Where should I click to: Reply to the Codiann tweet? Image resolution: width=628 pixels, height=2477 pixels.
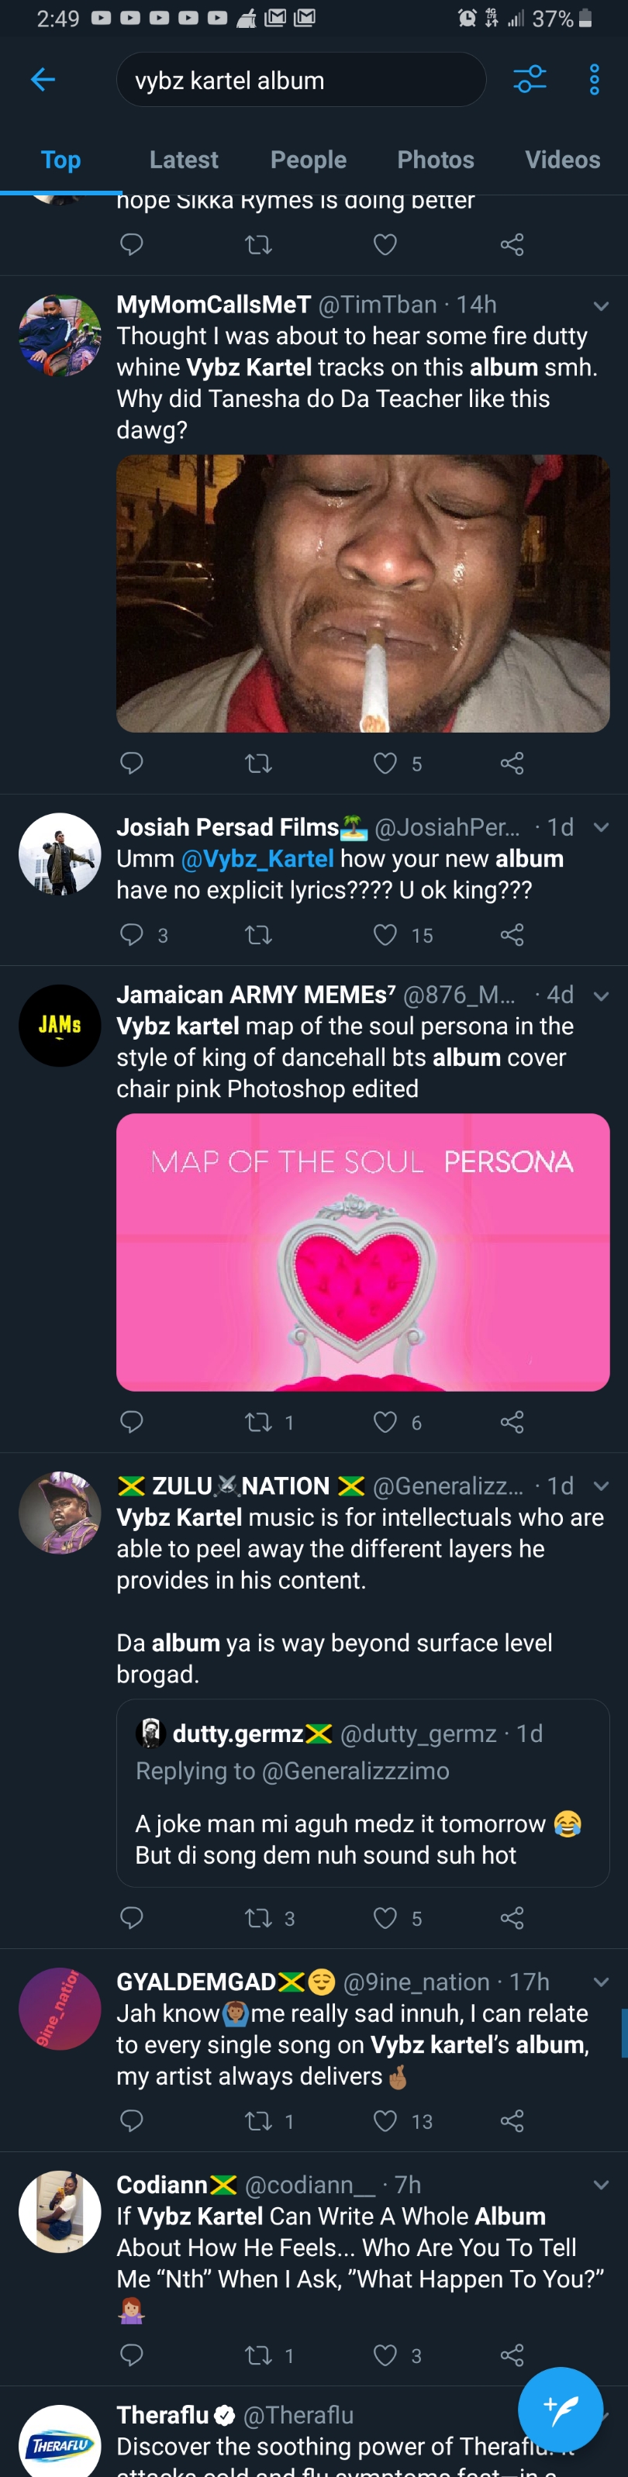(x=132, y=2355)
